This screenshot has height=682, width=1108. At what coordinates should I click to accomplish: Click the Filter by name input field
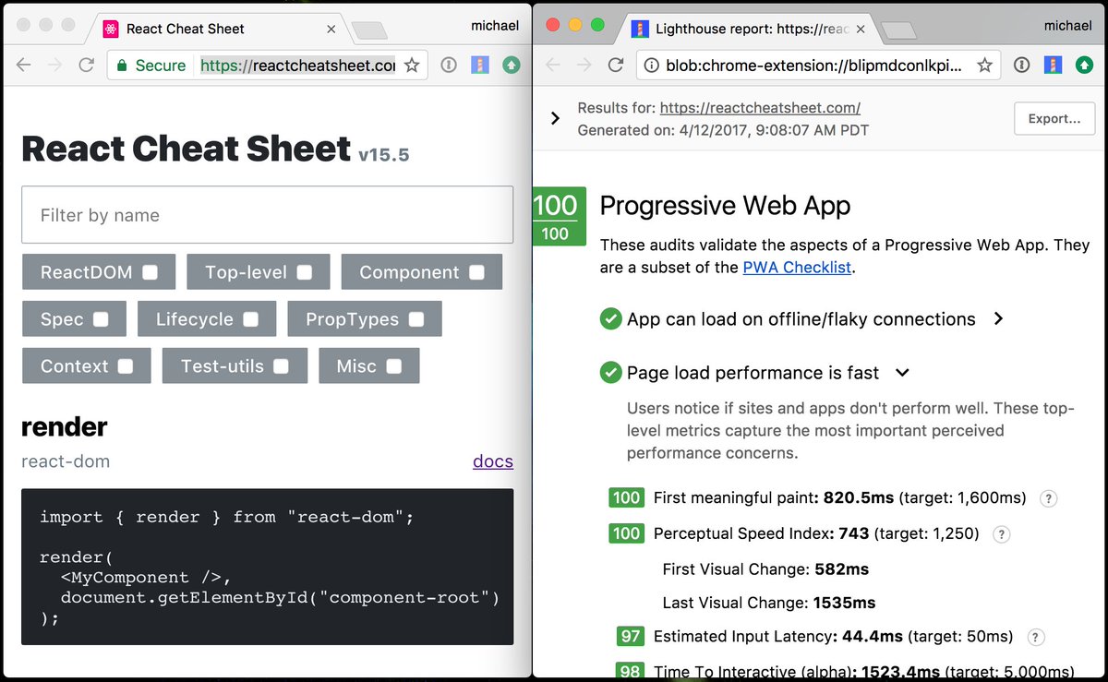pyautogui.click(x=268, y=215)
